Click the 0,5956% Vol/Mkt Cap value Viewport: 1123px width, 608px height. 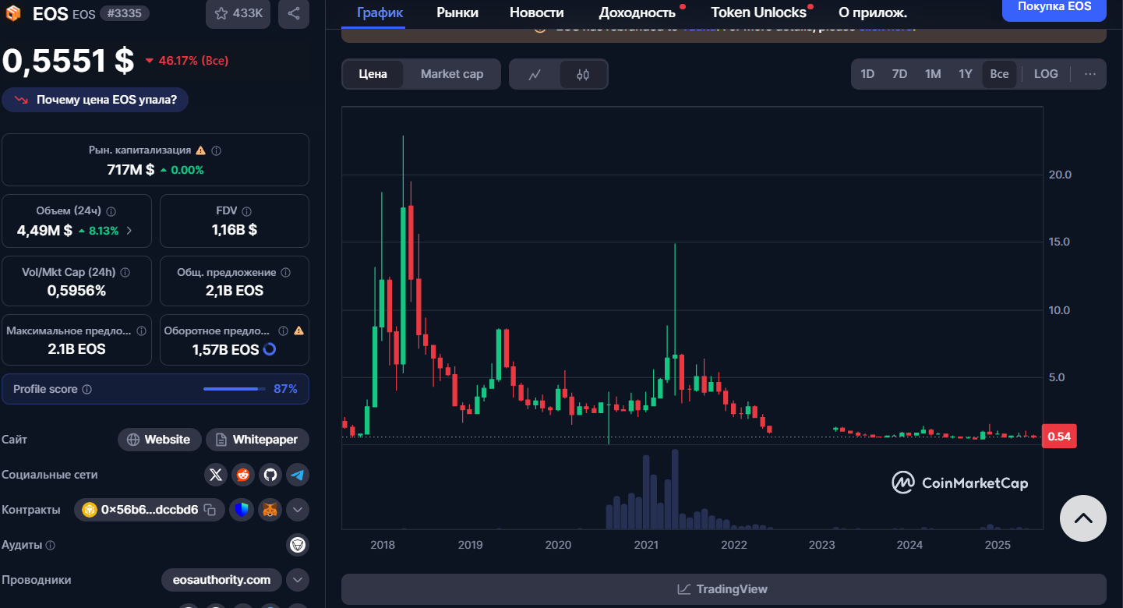coord(76,291)
